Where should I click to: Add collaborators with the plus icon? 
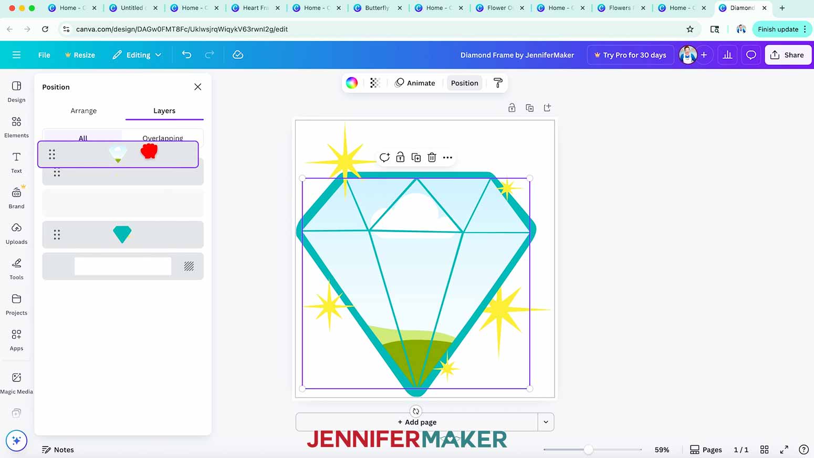click(x=704, y=55)
